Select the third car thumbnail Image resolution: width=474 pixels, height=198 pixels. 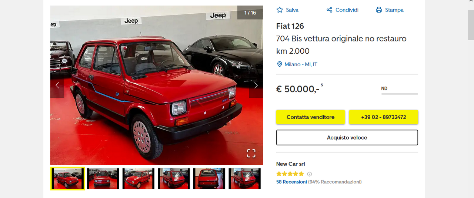coord(138,179)
